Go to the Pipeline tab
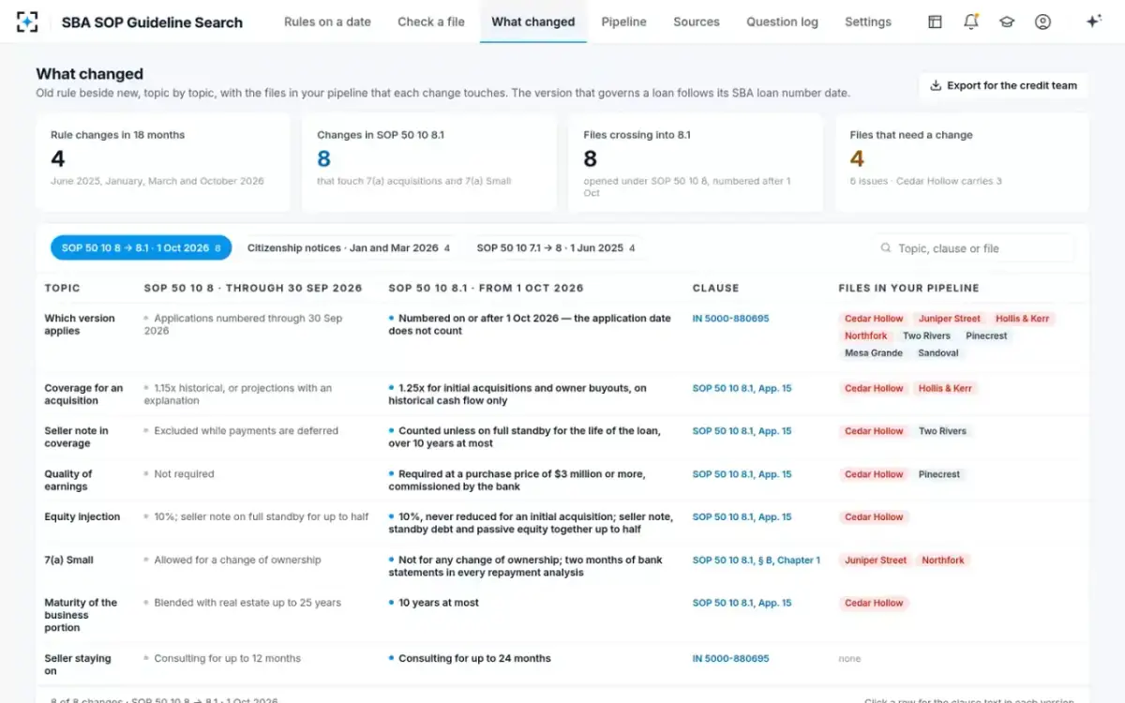The image size is (1125, 703). [624, 22]
